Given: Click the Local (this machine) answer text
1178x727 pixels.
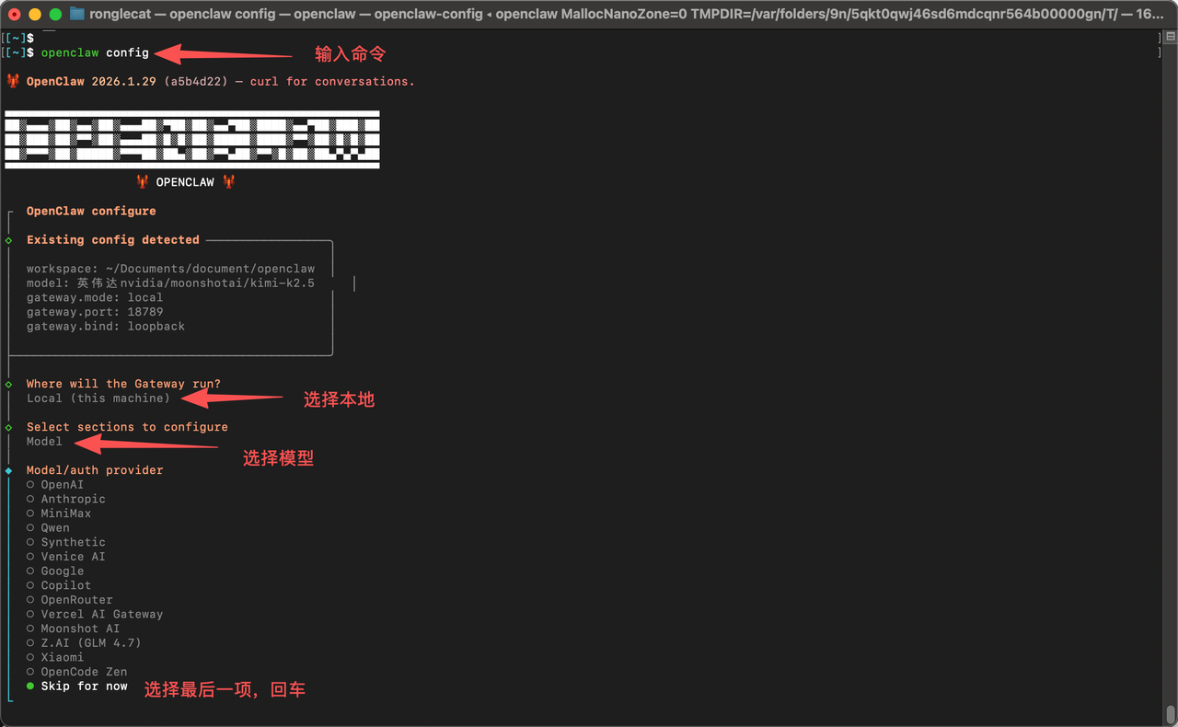Looking at the screenshot, I should coord(98,398).
